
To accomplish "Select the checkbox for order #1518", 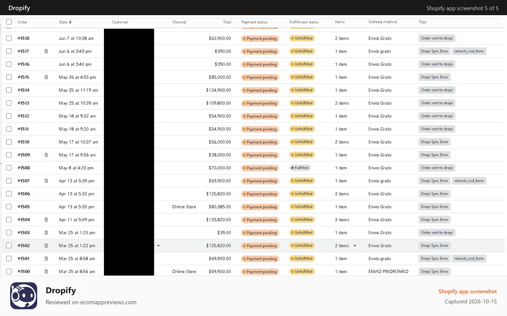I will point(9,38).
